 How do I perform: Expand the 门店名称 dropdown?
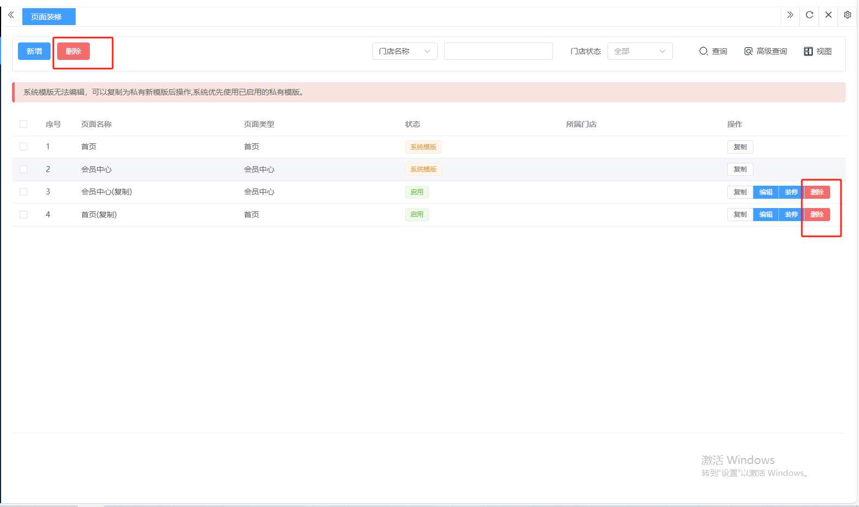(x=404, y=51)
